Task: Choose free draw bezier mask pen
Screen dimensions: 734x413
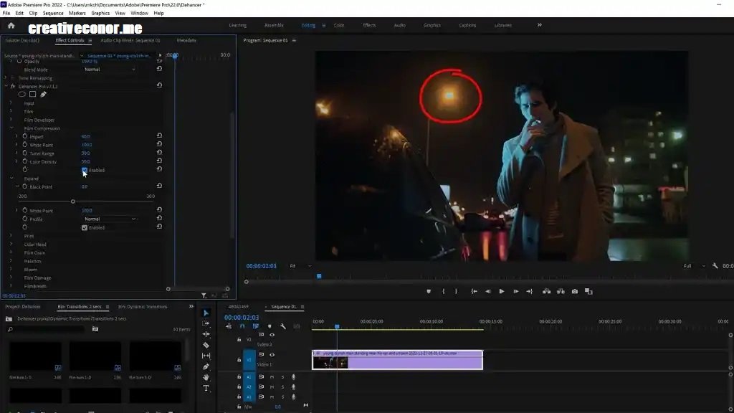Action: [x=43, y=95]
